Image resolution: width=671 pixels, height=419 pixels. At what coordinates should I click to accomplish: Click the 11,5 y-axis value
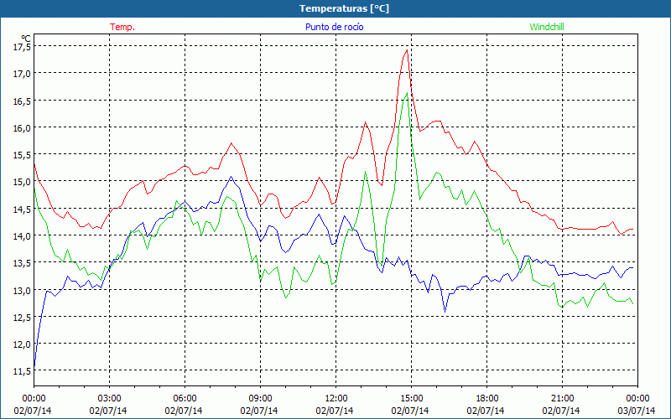click(22, 371)
